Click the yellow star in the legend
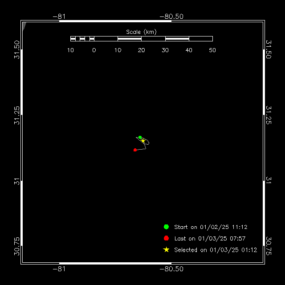The height and width of the screenshot is (285, 285). coord(166,250)
